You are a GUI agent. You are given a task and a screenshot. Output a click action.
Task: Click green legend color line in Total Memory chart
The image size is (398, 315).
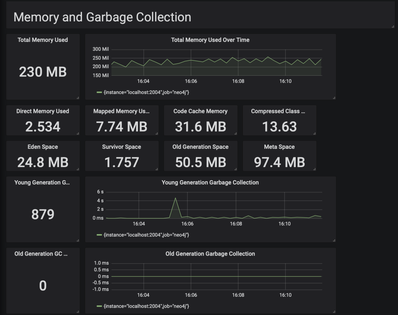click(99, 92)
